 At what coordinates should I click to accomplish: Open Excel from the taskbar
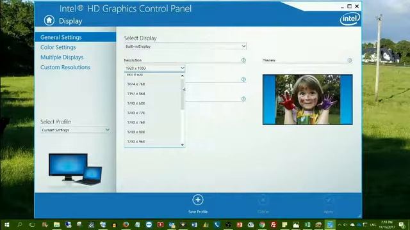coord(307,224)
